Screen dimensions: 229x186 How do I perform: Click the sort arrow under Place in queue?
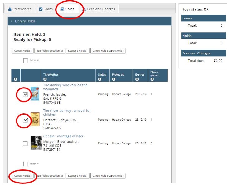pos(152,79)
